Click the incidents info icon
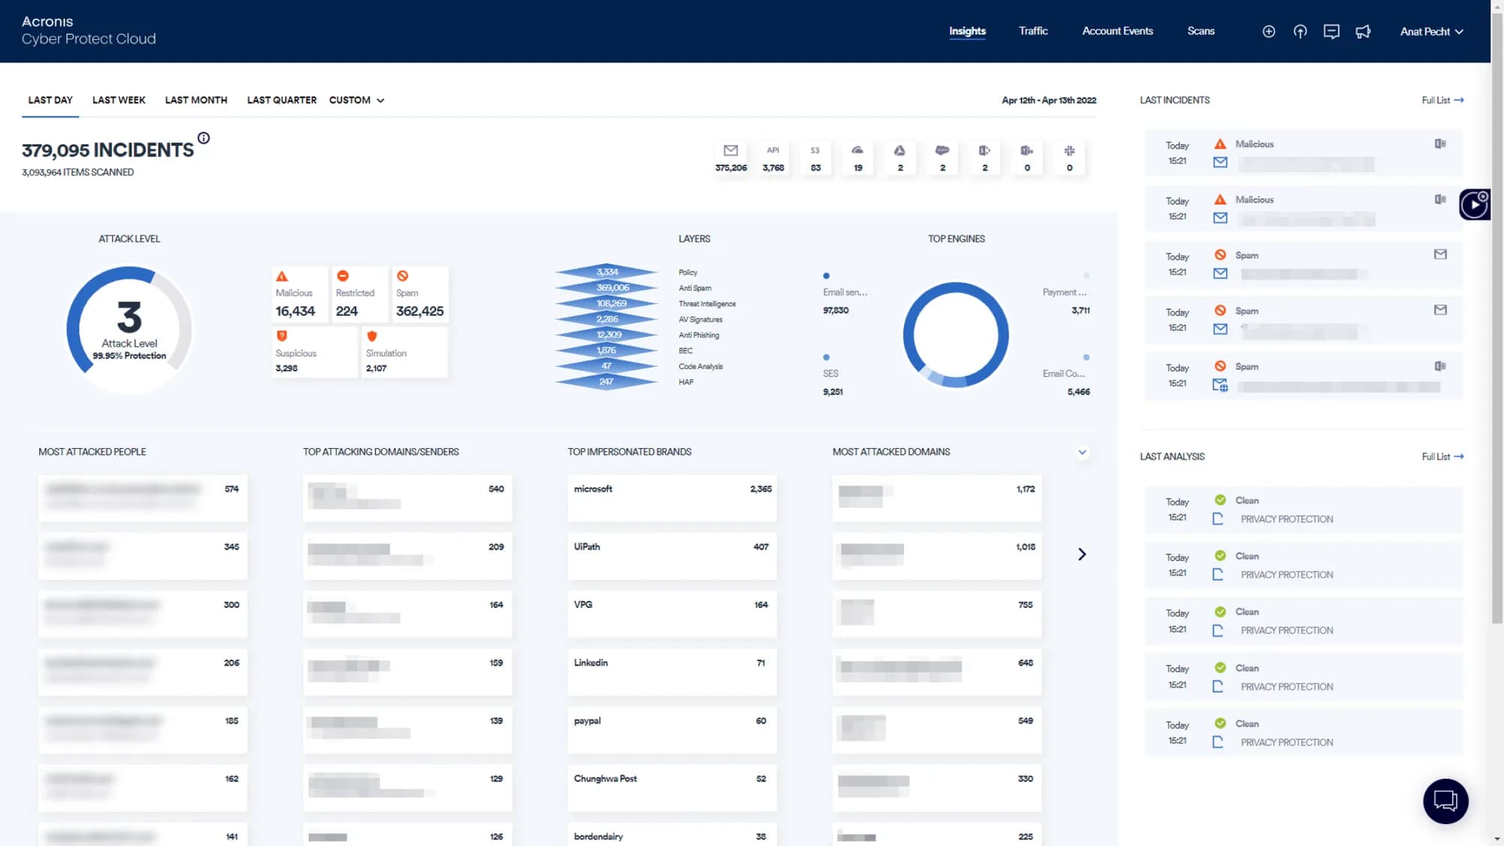The width and height of the screenshot is (1504, 846). click(204, 138)
